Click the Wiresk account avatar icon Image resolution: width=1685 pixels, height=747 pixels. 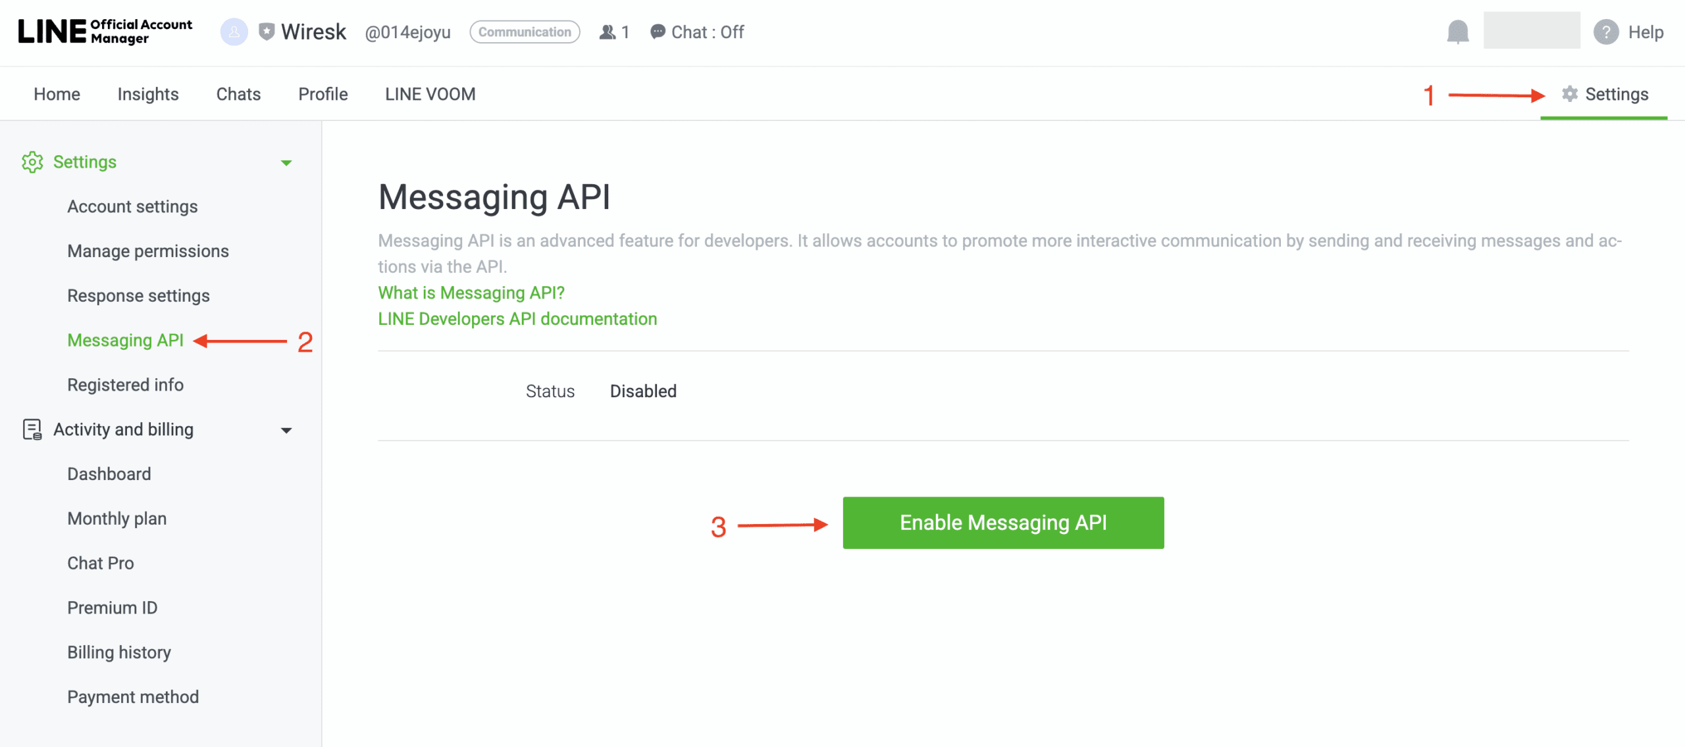tap(234, 32)
